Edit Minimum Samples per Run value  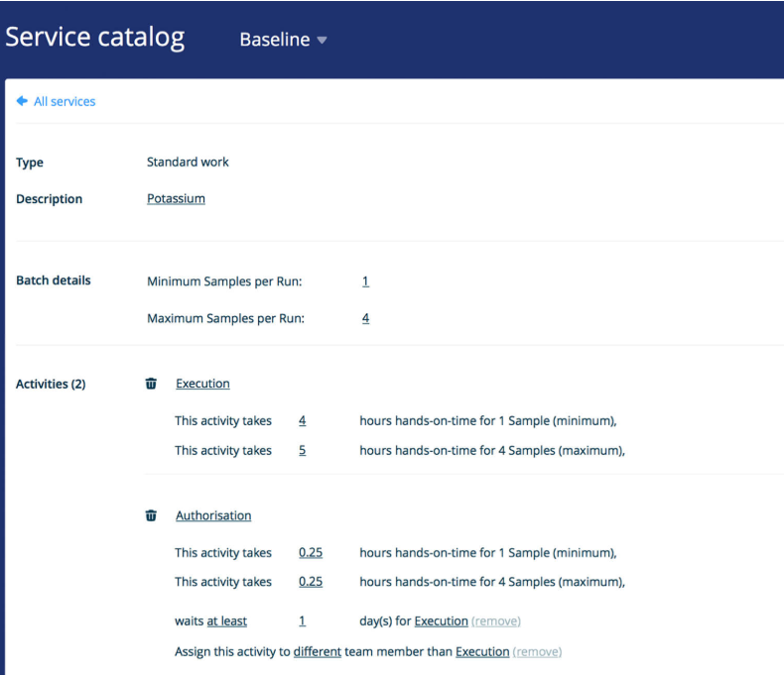pyautogui.click(x=365, y=281)
